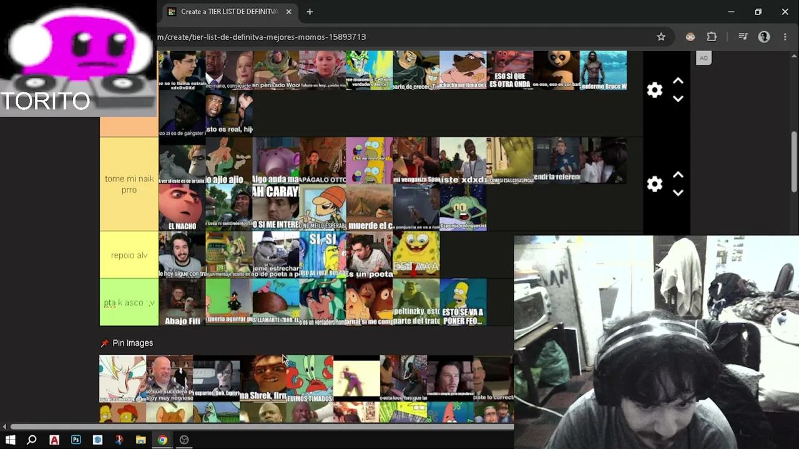Select the Daffy Duck green meme
Image resolution: width=799 pixels, height=449 pixels.
click(229, 302)
